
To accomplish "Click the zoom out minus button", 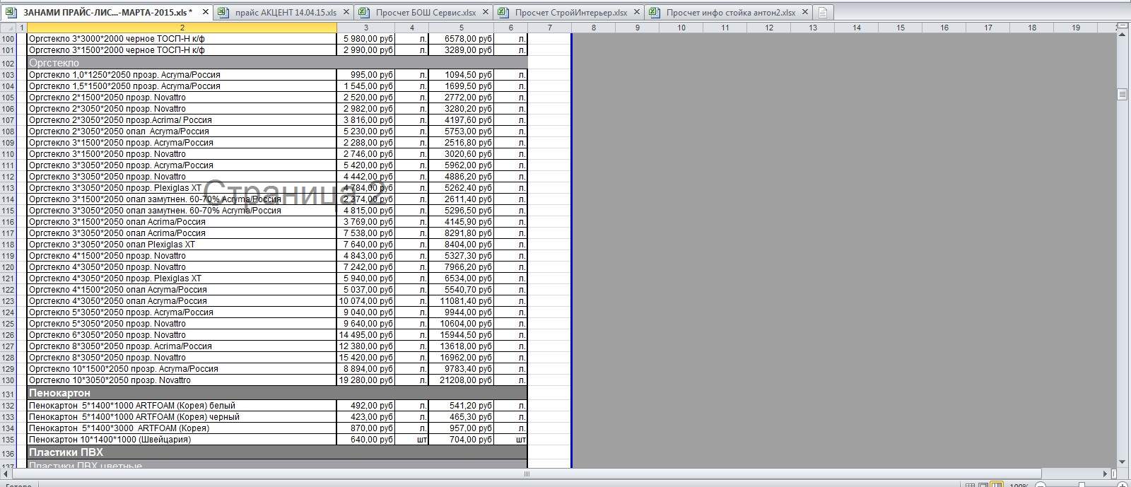I will [x=1040, y=486].
